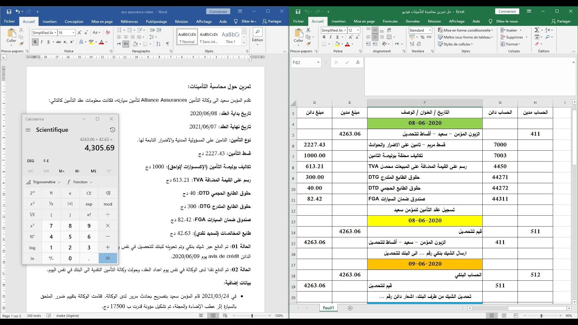Click Excel clear eraser icon in Édition

(x=537, y=44)
